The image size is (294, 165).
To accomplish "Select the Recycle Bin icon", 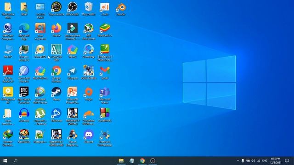I will click(x=89, y=9).
